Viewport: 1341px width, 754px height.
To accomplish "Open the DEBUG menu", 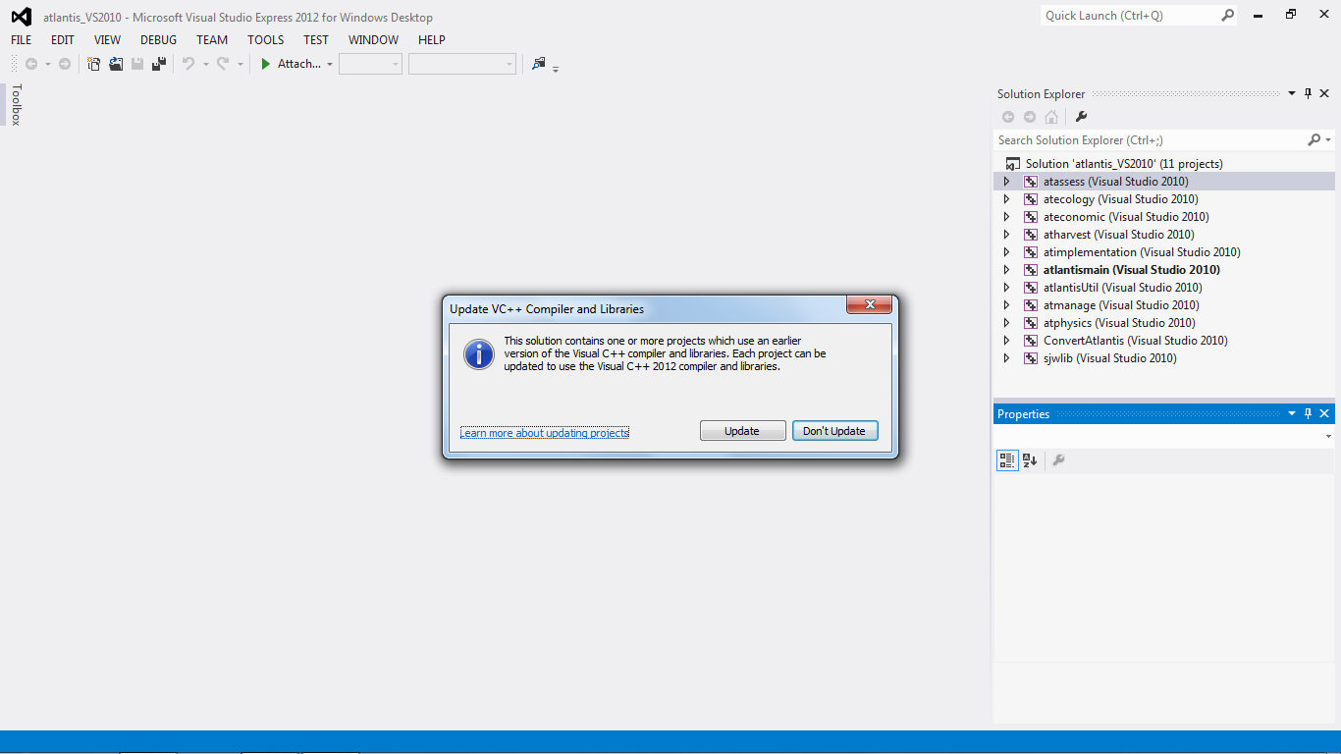I will (158, 40).
